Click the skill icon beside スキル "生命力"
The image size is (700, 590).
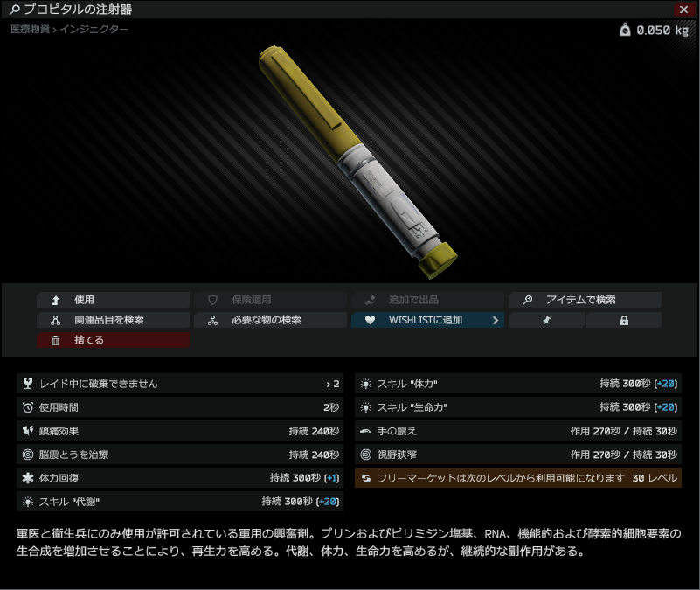pyautogui.click(x=365, y=407)
